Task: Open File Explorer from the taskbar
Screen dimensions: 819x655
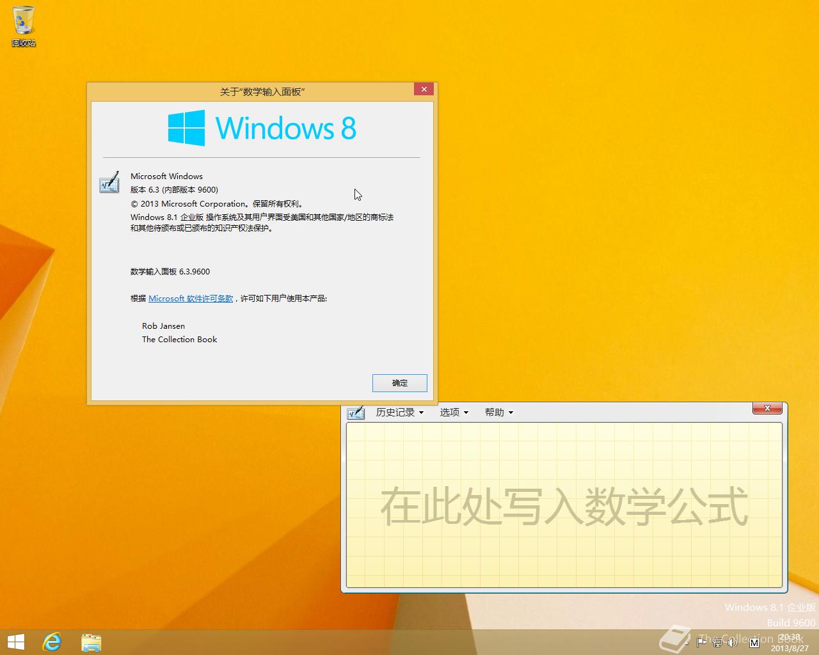Action: [91, 642]
